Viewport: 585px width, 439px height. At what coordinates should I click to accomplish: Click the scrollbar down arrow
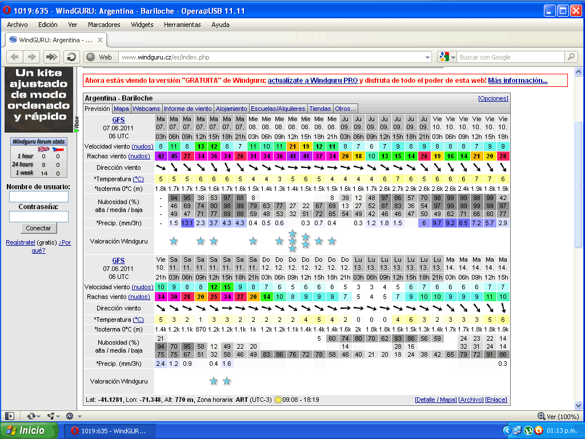pos(578,405)
